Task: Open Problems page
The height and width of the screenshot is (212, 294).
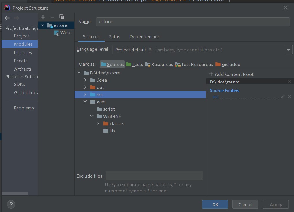Action: point(24,108)
